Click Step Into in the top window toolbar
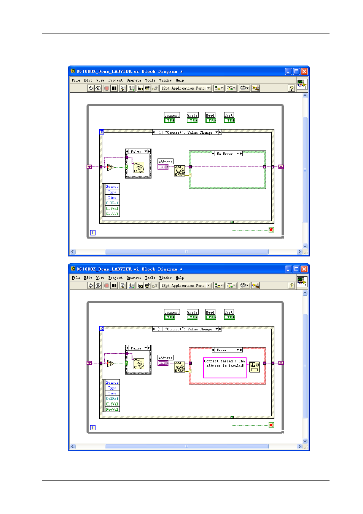The width and height of the screenshot is (363, 514). tap(140, 88)
